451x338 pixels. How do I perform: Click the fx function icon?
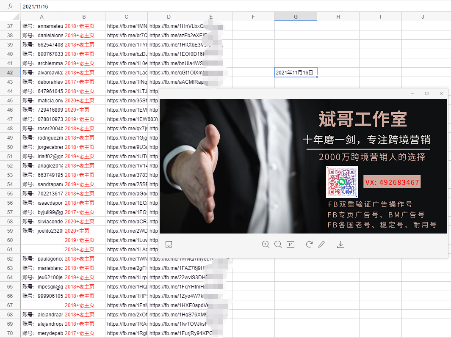pyautogui.click(x=10, y=6)
